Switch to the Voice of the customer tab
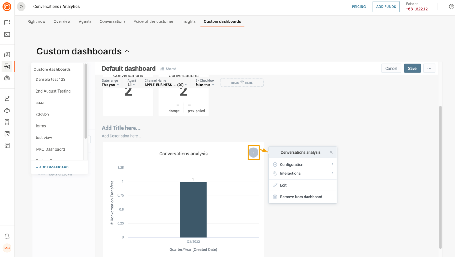This screenshot has height=257, width=455. coord(153,21)
